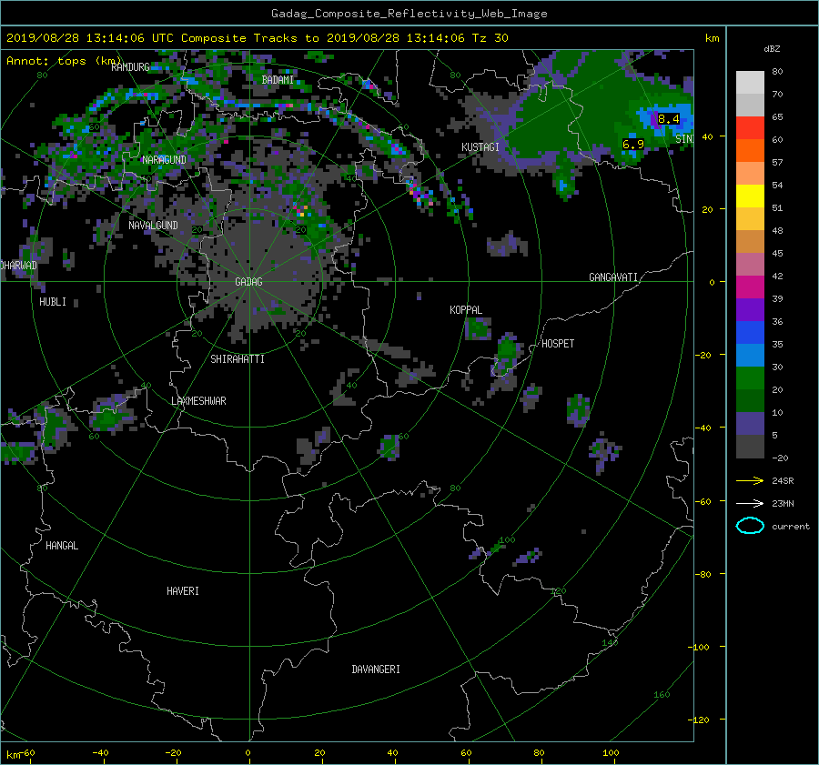The image size is (819, 765).
Task: Pick the lightest gray swatch atop dBZ legend
Action: pos(750,82)
